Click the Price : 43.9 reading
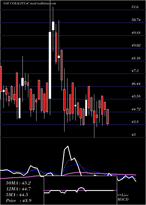Screen dimensions: 146x205 18,201
